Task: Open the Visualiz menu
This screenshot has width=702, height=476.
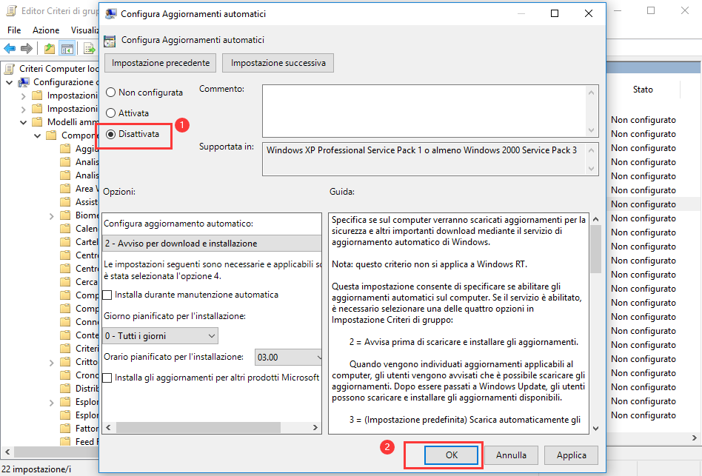Action: pos(84,30)
